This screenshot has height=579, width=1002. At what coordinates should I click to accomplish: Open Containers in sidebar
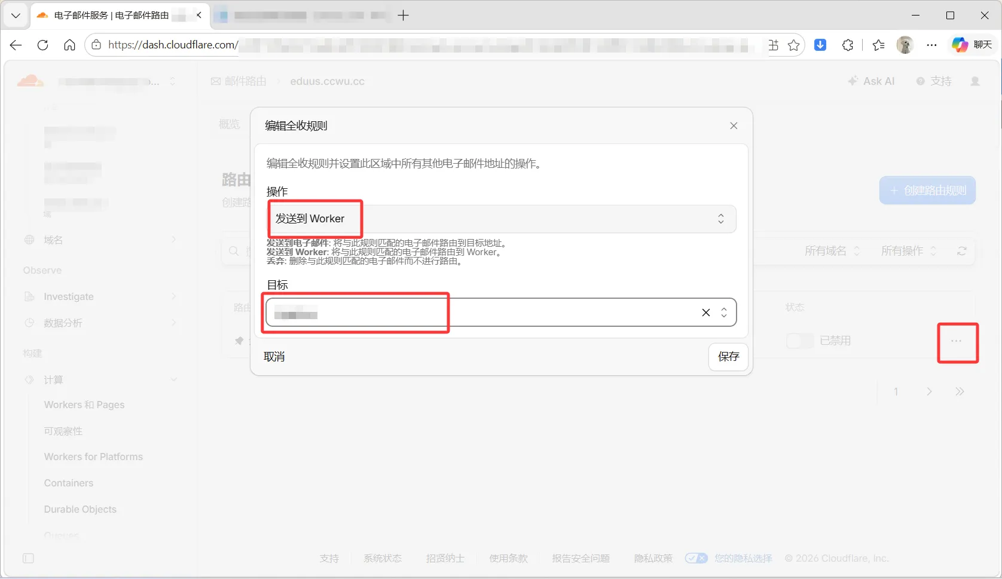pos(69,483)
